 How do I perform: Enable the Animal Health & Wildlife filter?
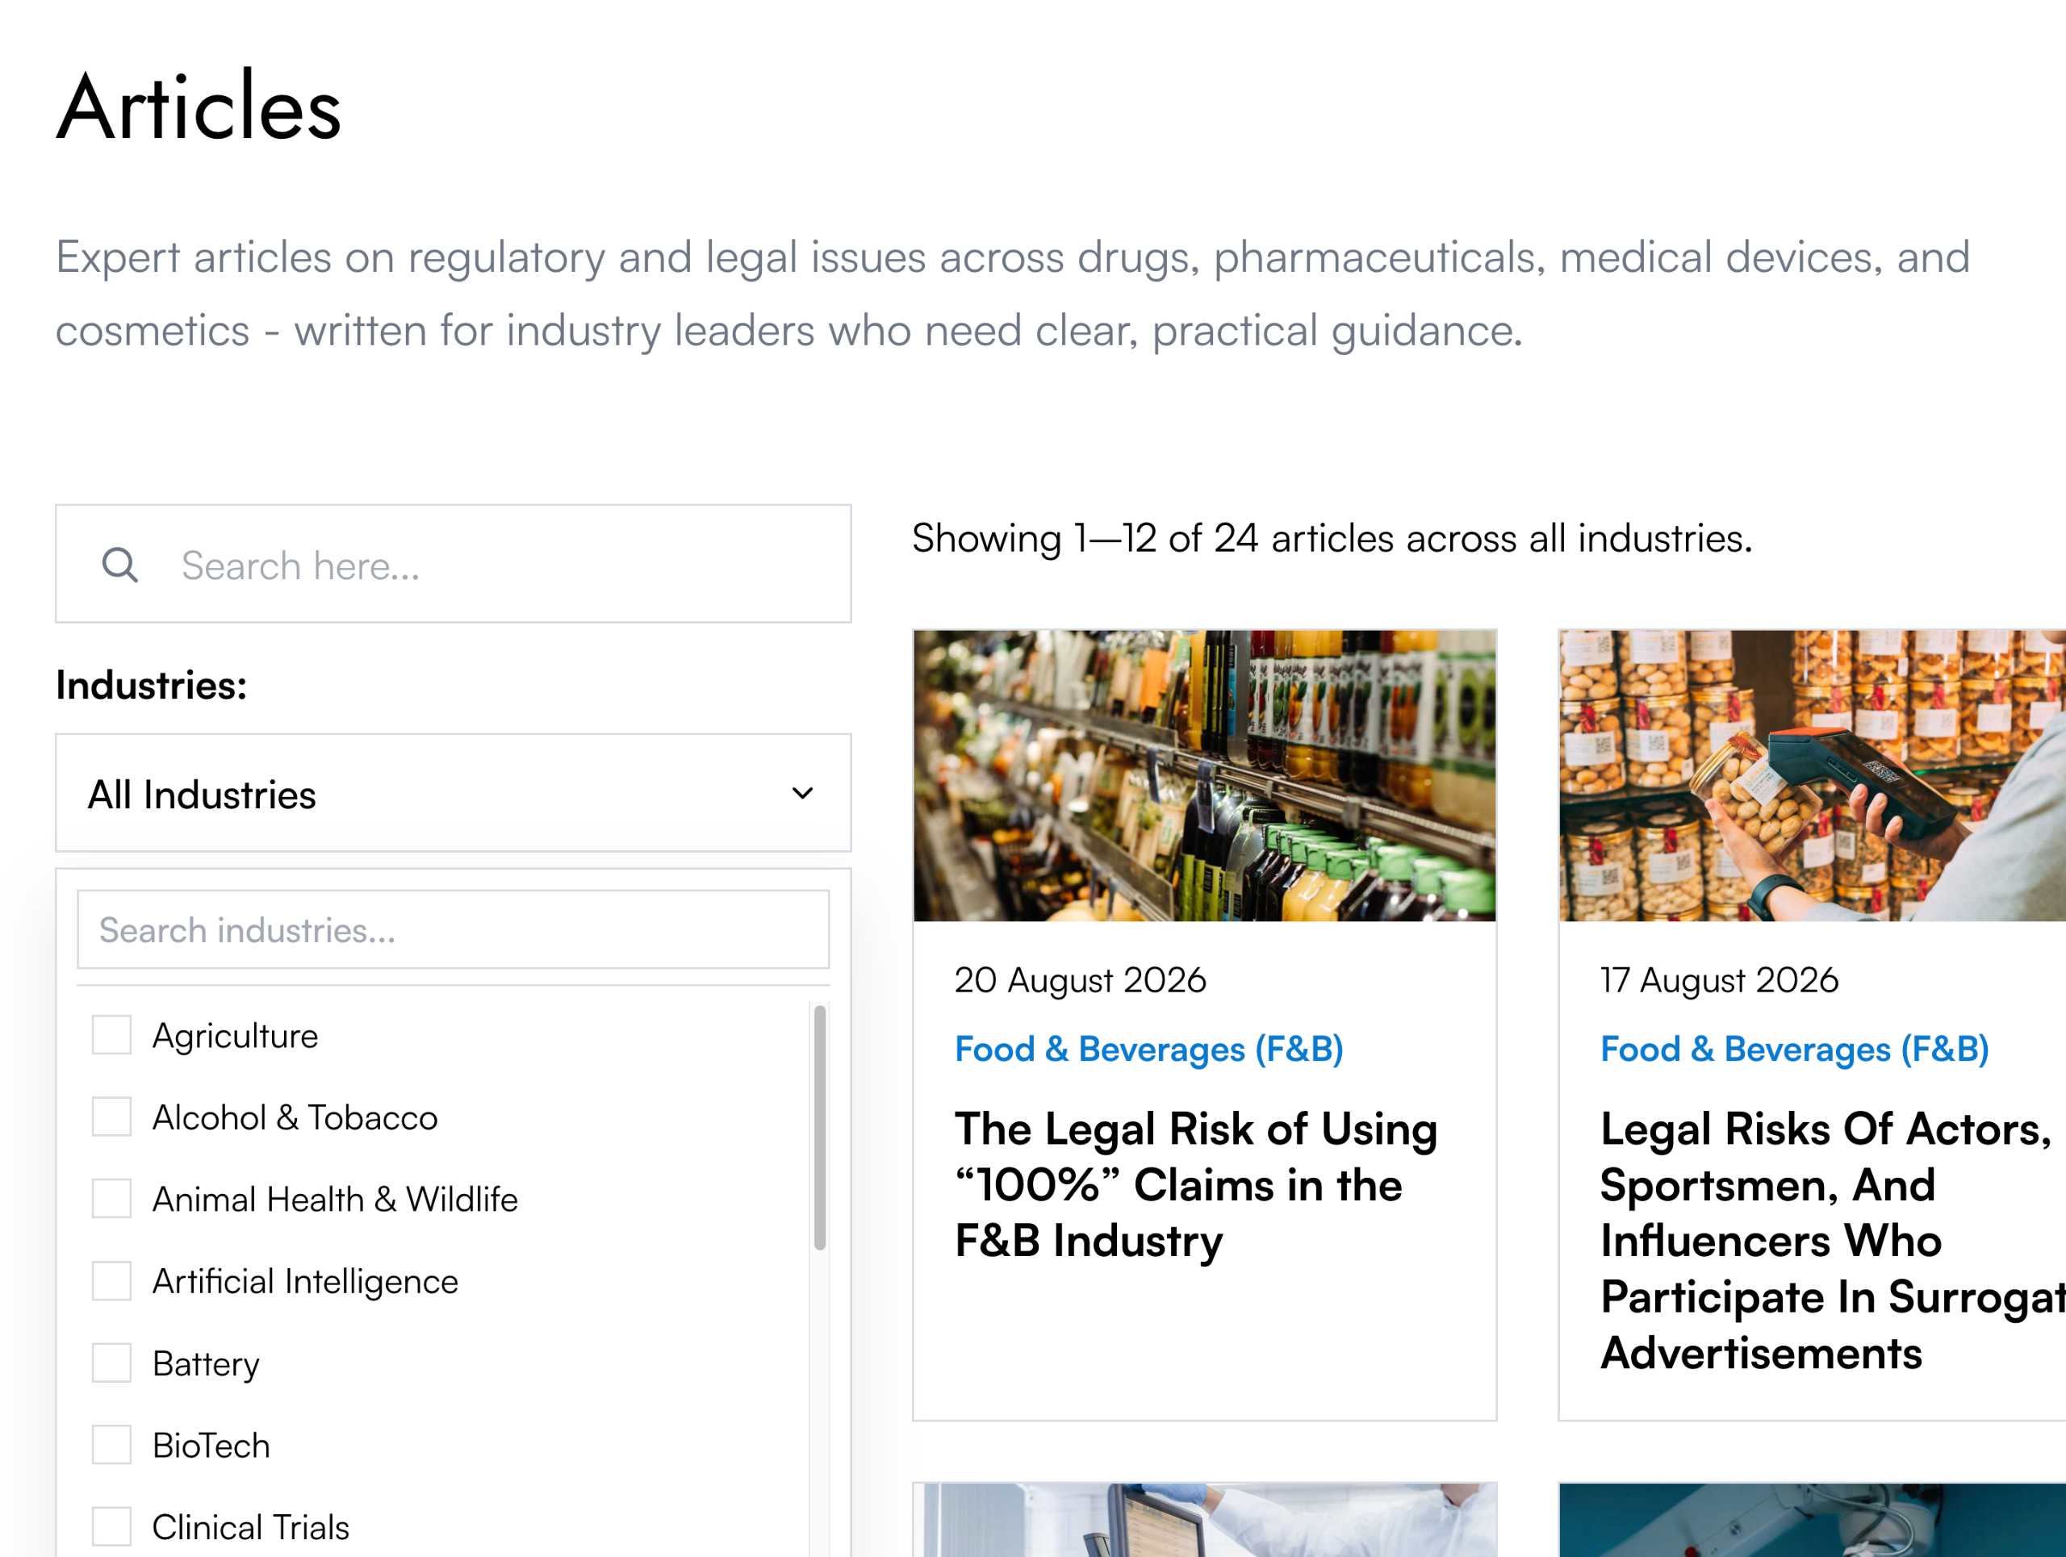click(x=111, y=1199)
